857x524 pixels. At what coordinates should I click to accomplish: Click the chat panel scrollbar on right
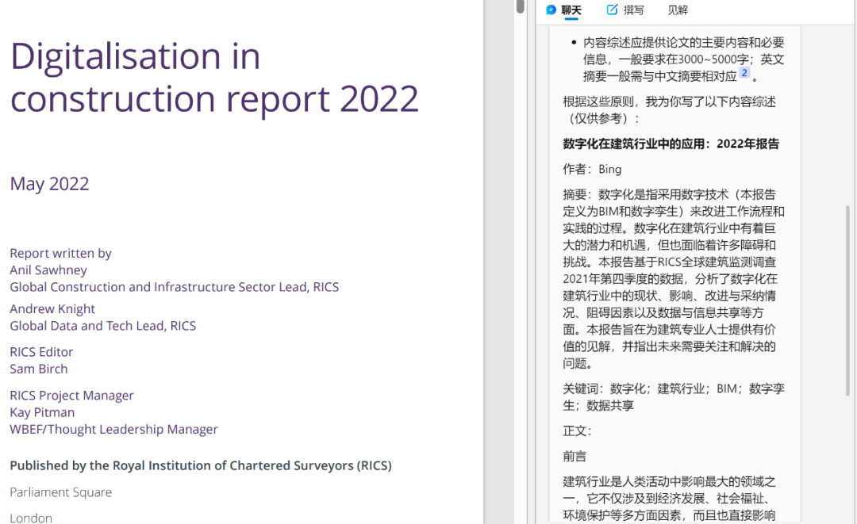coord(847,300)
